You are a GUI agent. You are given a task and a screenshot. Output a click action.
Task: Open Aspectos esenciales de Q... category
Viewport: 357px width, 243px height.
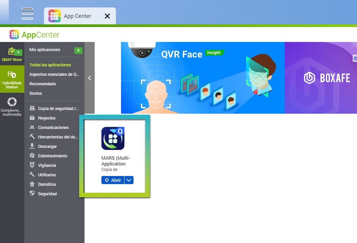click(x=54, y=74)
